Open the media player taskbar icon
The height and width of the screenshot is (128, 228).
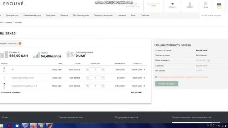click(41, 126)
